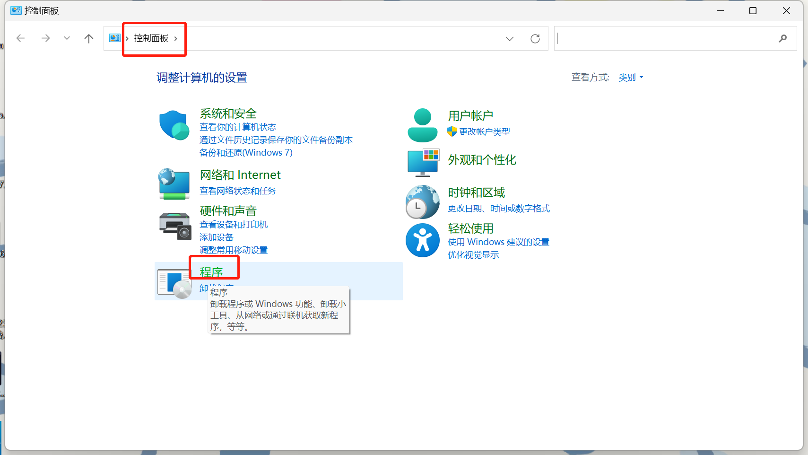Select the 控制面板 breadcrumb item
Viewport: 808px width, 455px height.
tap(151, 38)
